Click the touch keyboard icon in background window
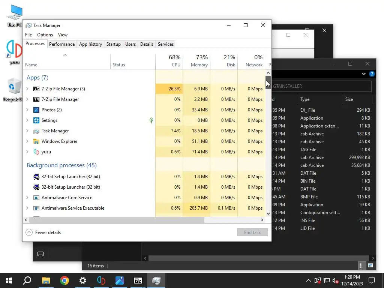 (40, 254)
